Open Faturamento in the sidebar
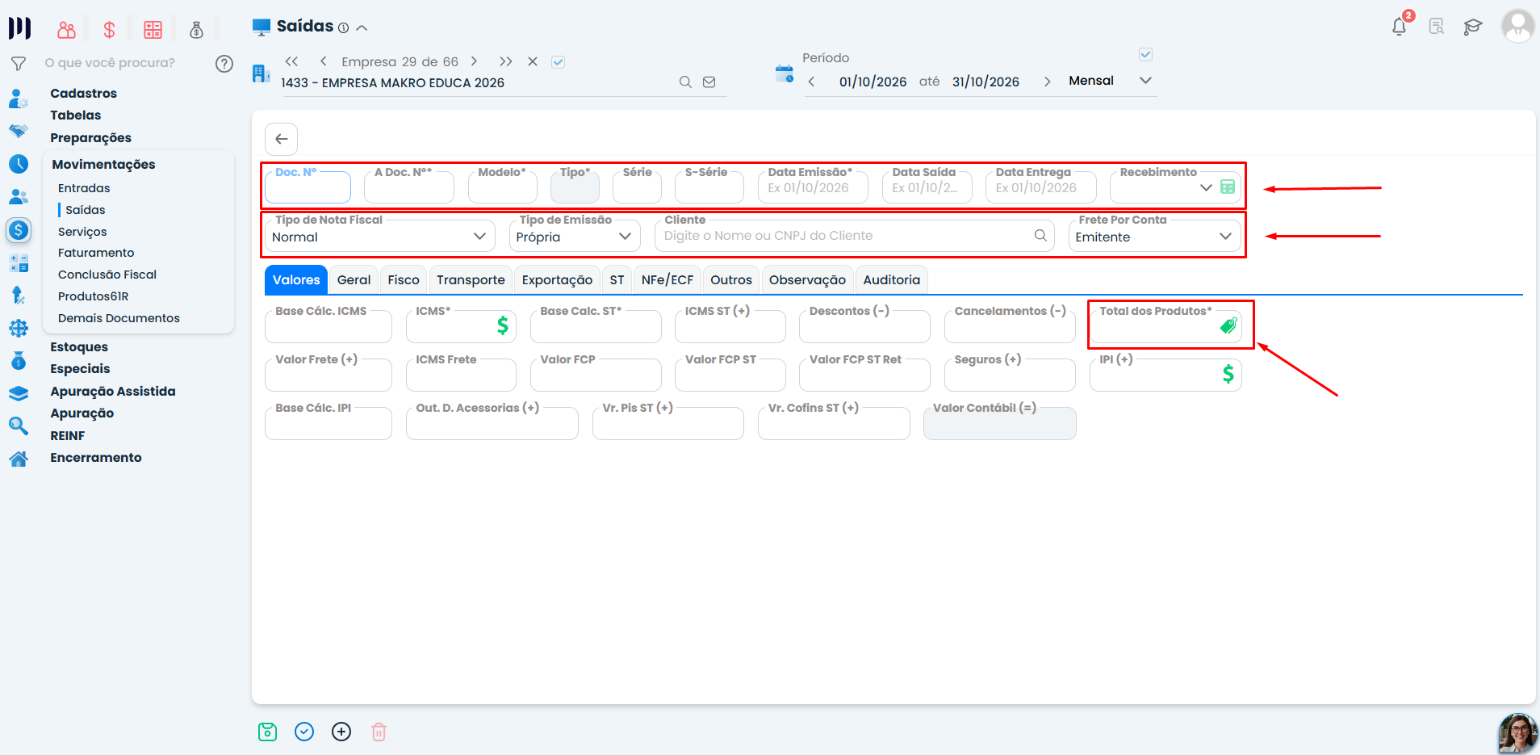1540x755 pixels. tap(96, 253)
